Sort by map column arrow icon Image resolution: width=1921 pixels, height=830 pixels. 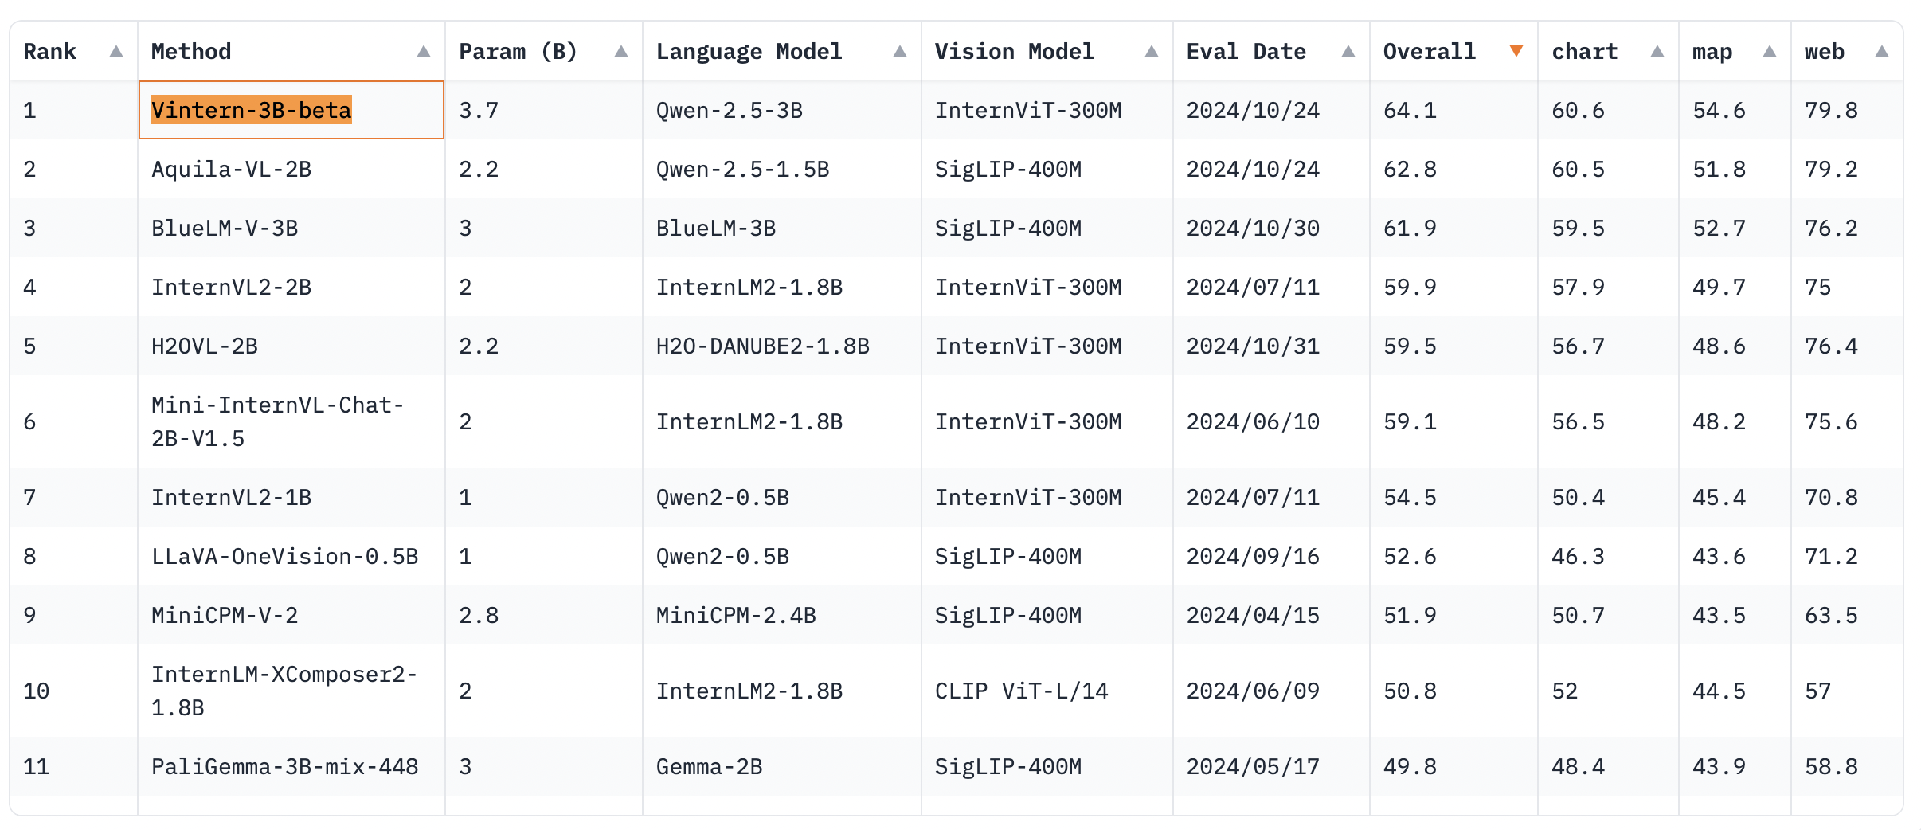point(1770,52)
